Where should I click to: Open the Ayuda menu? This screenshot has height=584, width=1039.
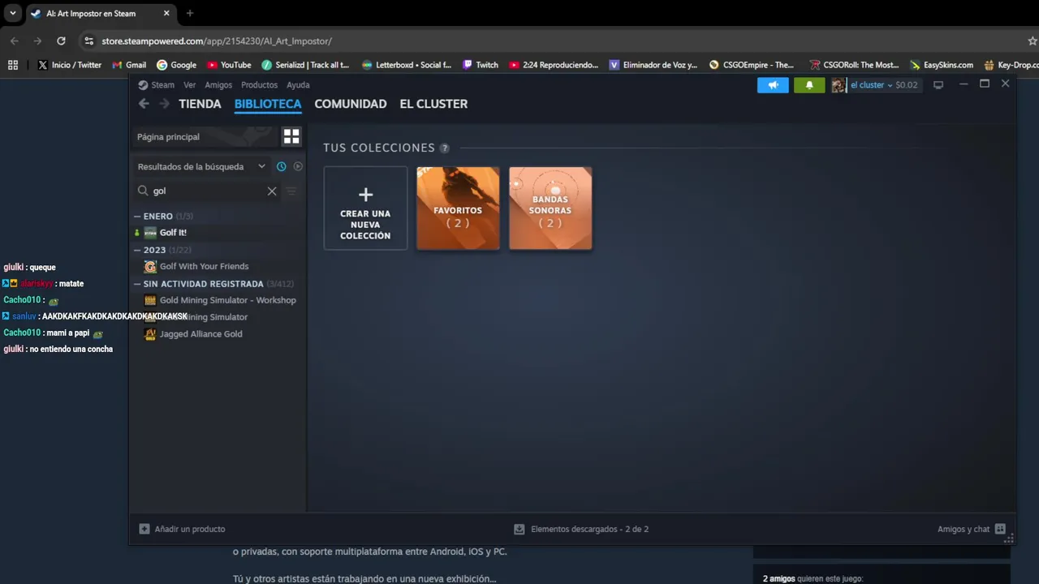coord(298,84)
